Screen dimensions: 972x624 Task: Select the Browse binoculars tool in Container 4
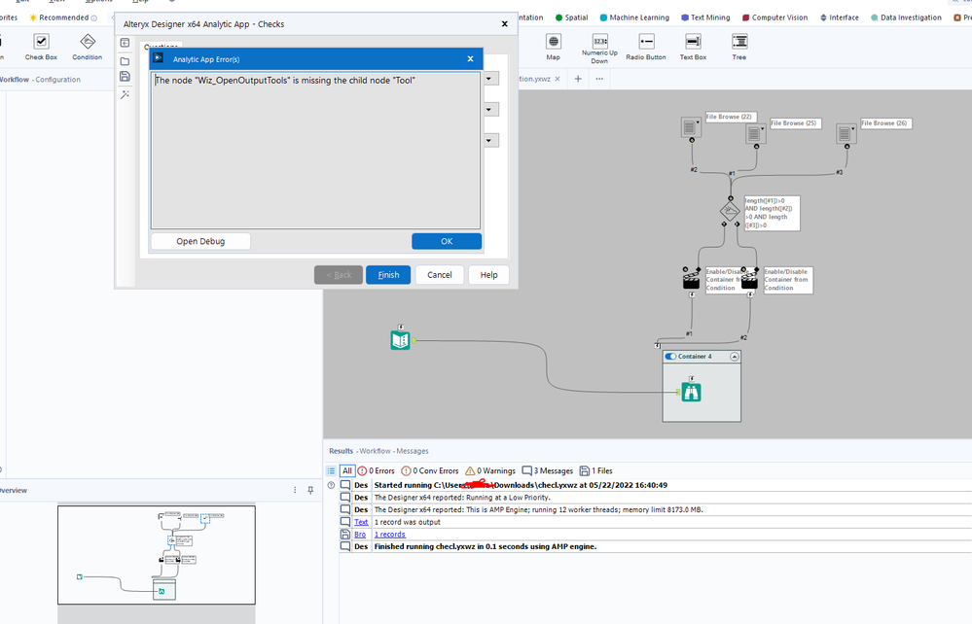click(692, 392)
